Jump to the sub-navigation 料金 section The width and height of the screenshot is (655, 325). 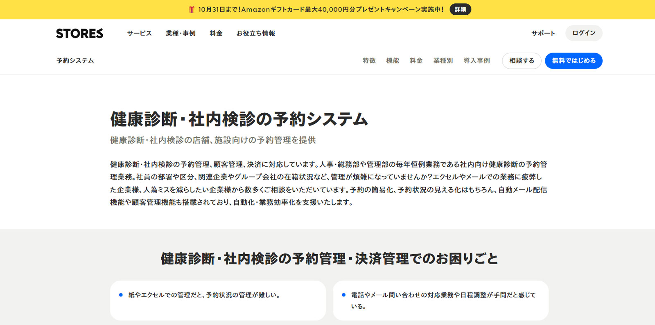point(416,61)
